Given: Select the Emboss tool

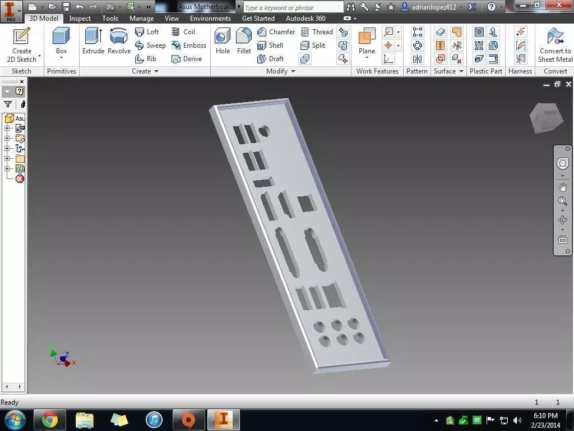Looking at the screenshot, I should 189,45.
